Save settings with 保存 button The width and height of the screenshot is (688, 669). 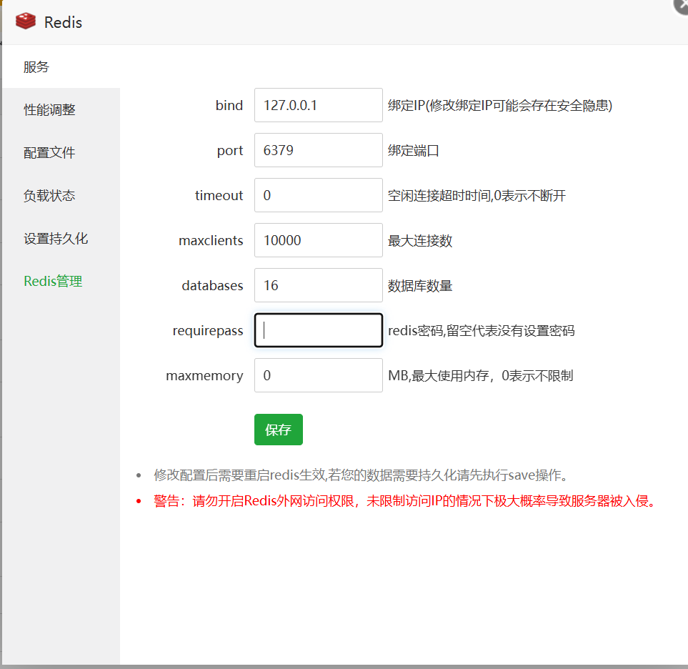coord(279,430)
